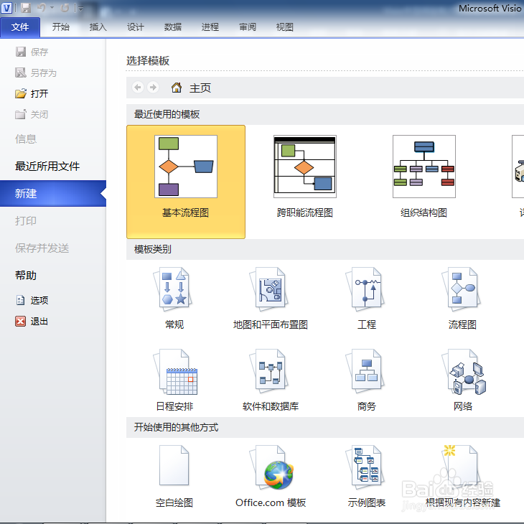This screenshot has height=524, width=524.
Task: Select the 基本流程图 template thumbnail
Action: tap(186, 182)
